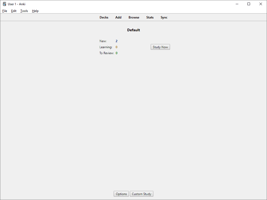Open the Edit menu
Image resolution: width=267 pixels, height=200 pixels.
click(14, 11)
